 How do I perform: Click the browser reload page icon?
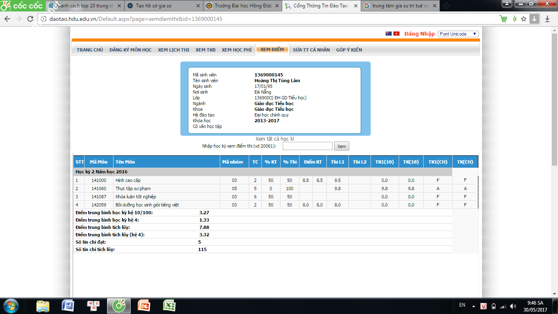click(30, 19)
